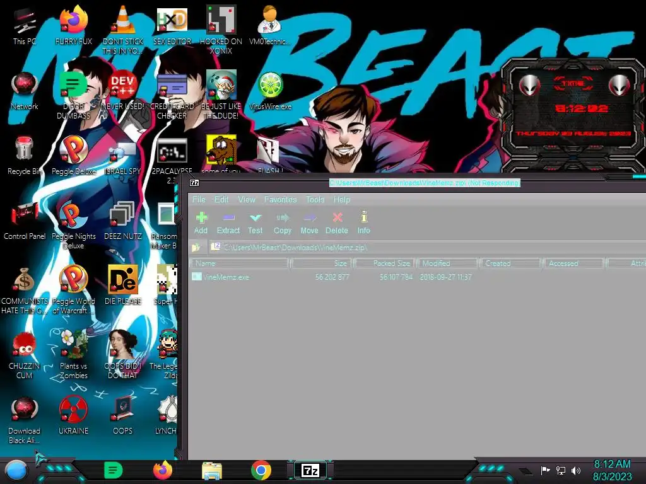Viewport: 646px width, 484px height.
Task: Select the SEX EDITOR HxD desktop icon
Action: click(x=172, y=26)
